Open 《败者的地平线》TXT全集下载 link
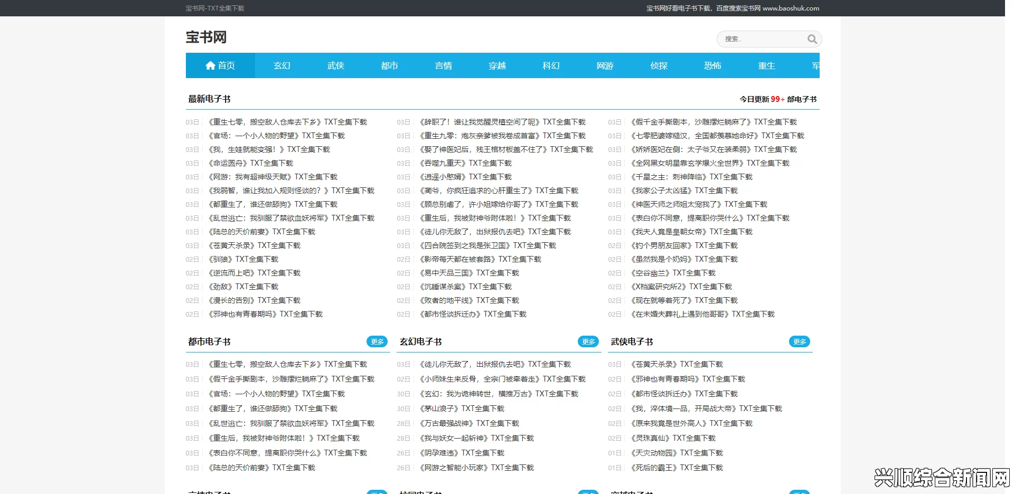 click(x=468, y=300)
